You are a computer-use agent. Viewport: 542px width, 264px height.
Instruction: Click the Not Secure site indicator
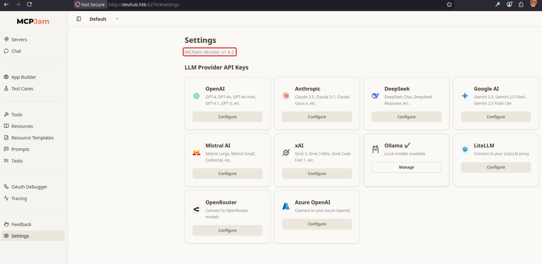(x=90, y=5)
